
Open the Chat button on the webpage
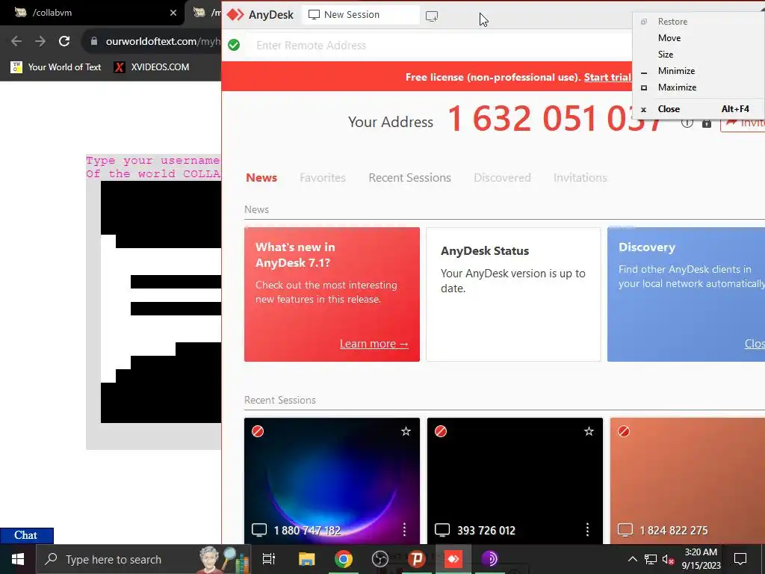(26, 535)
